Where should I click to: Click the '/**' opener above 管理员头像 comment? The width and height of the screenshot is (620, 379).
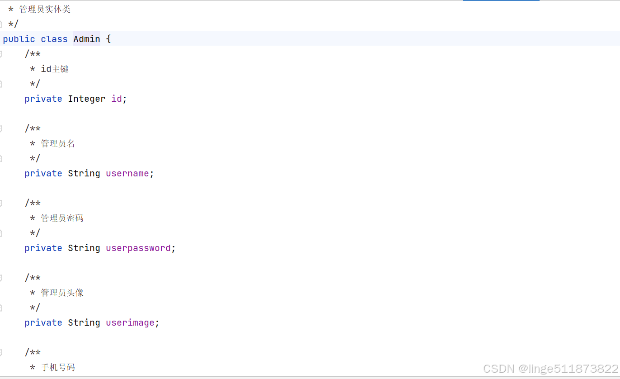(33, 278)
